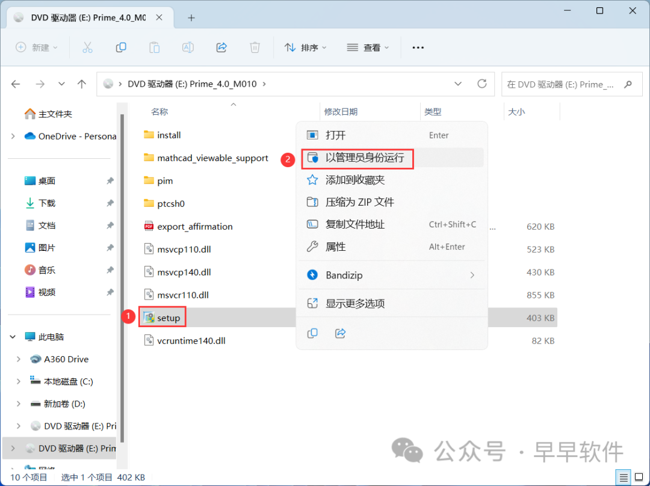Choose 压缩为 ZIP 文件 from context menu
The height and width of the screenshot is (486, 650).
(391, 202)
